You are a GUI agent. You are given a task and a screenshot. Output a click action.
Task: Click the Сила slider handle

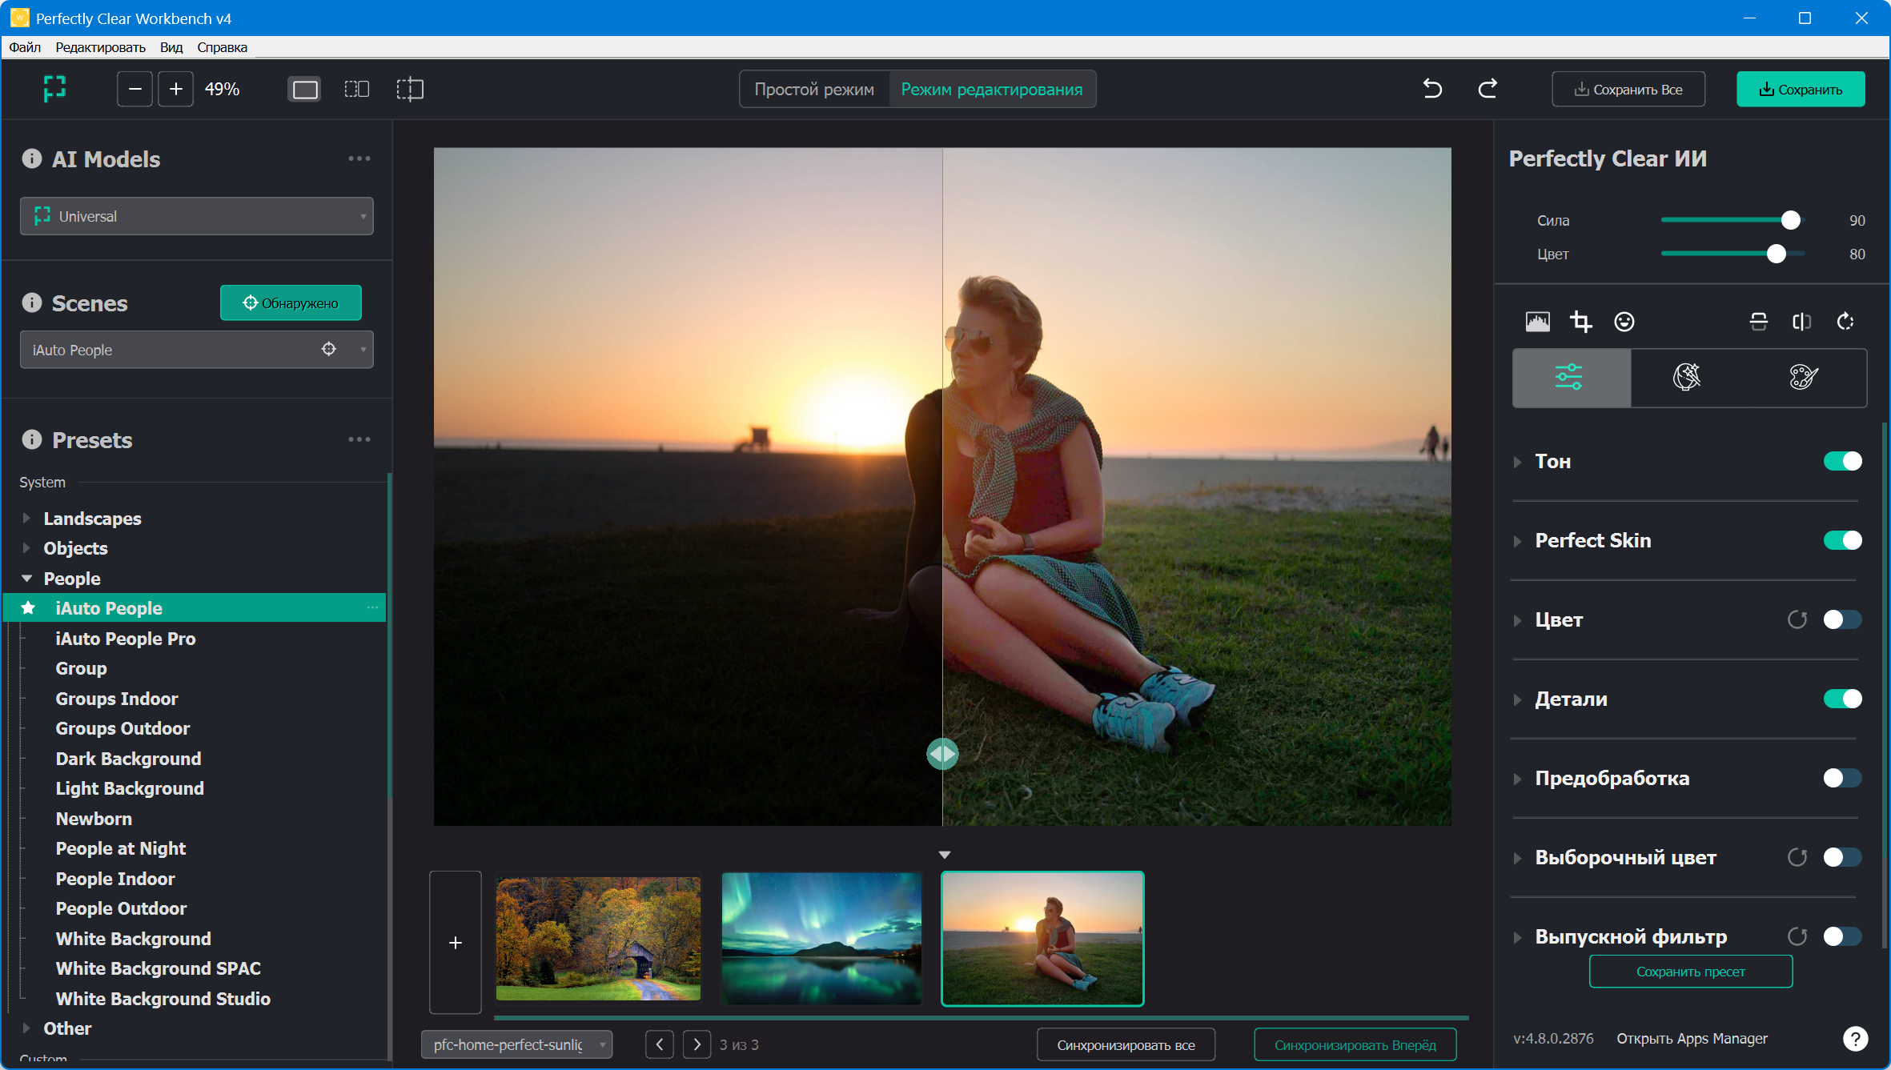[1791, 220]
